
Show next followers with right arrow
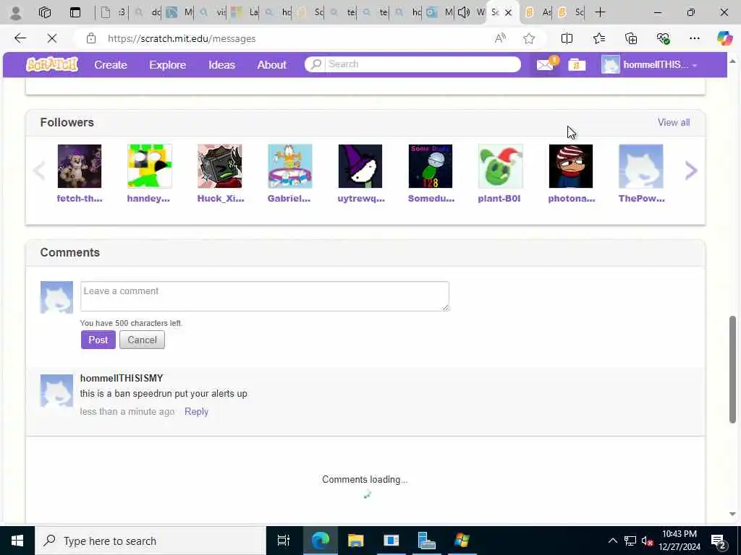pos(691,171)
